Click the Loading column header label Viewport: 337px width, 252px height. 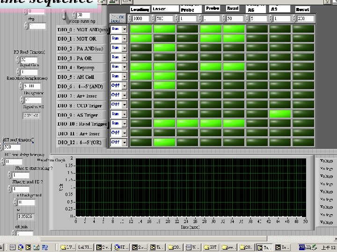139,9
